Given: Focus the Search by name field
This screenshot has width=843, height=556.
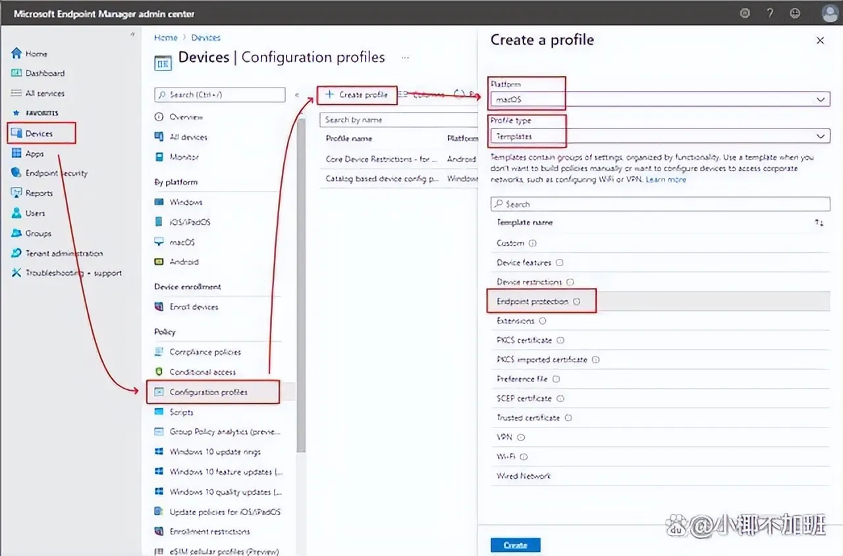Looking at the screenshot, I should pyautogui.click(x=399, y=120).
